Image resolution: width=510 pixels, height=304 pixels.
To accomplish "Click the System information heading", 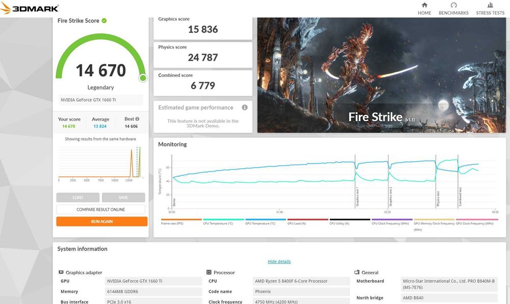I will tap(82, 249).
